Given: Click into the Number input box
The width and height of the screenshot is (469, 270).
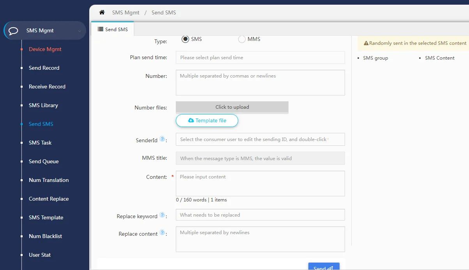Looking at the screenshot, I should (x=260, y=83).
